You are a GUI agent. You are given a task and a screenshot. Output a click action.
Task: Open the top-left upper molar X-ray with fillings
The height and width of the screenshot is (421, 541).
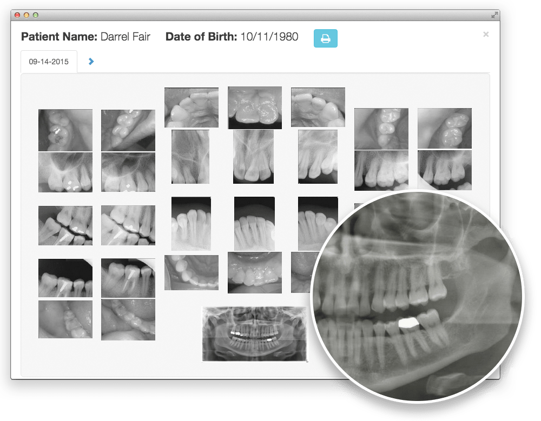[x=65, y=172]
